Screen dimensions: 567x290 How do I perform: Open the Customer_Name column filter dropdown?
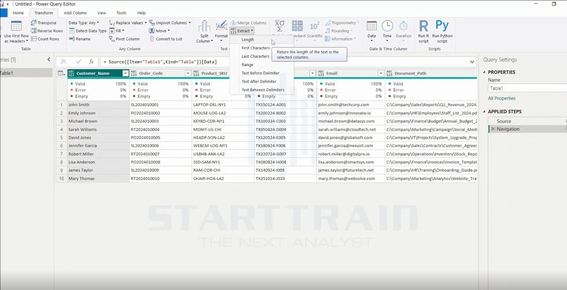125,73
